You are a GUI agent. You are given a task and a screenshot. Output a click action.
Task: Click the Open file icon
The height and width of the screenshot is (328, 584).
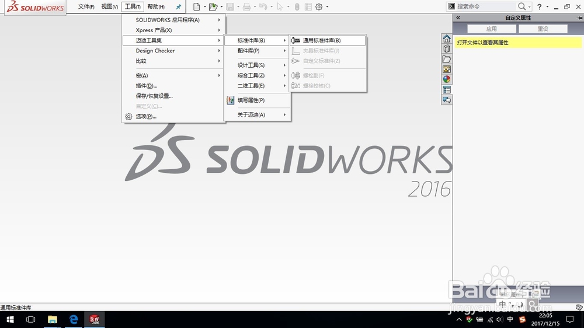pyautogui.click(x=213, y=6)
